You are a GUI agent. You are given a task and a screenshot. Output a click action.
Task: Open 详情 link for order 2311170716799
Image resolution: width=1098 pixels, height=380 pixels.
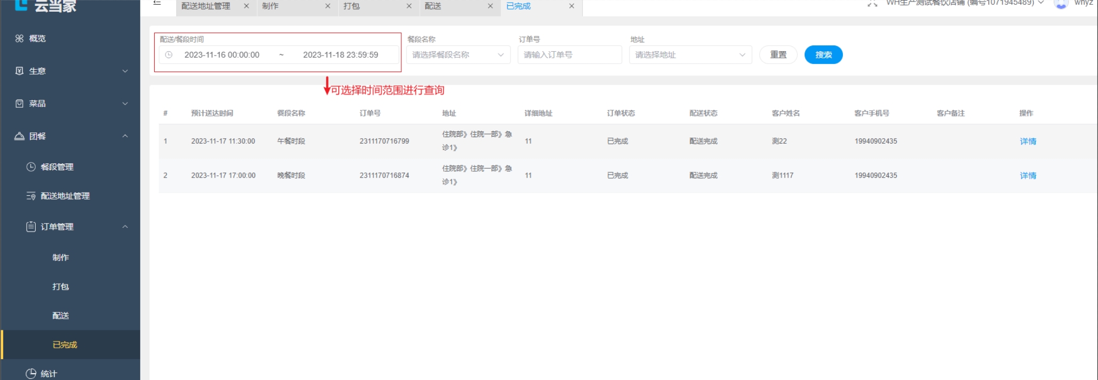(x=1028, y=141)
